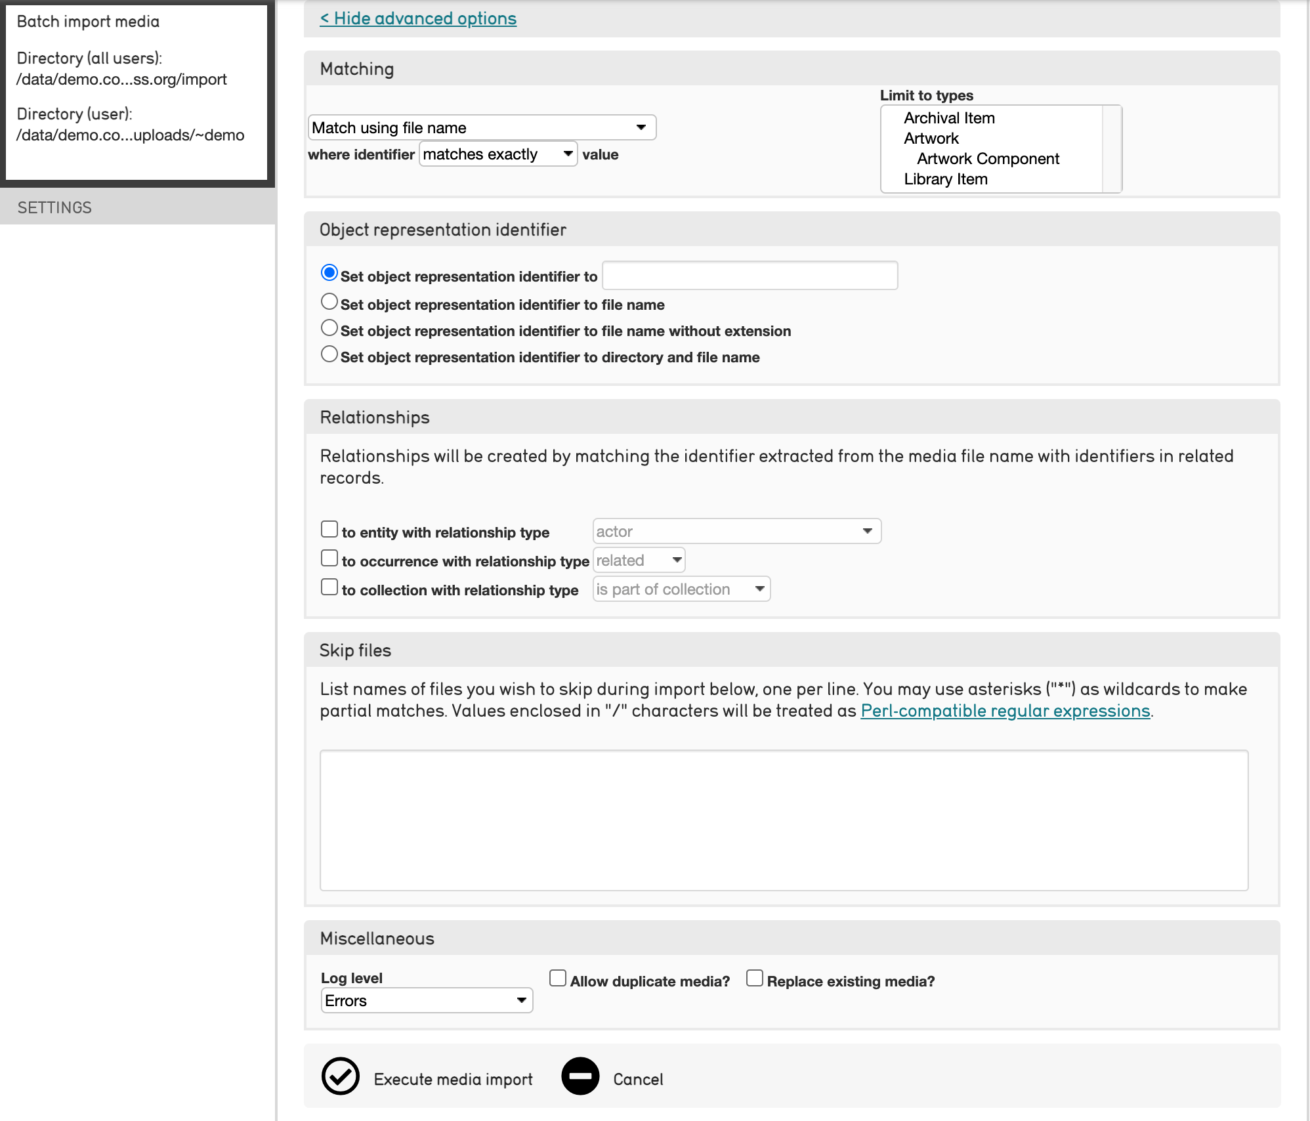Check 'to occurrence with relationship type'
The image size is (1310, 1121).
(x=329, y=558)
